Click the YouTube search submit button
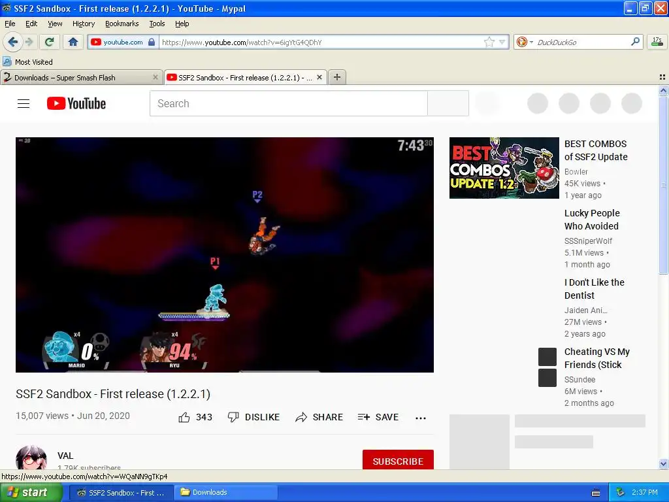The width and height of the screenshot is (669, 502). click(448, 103)
